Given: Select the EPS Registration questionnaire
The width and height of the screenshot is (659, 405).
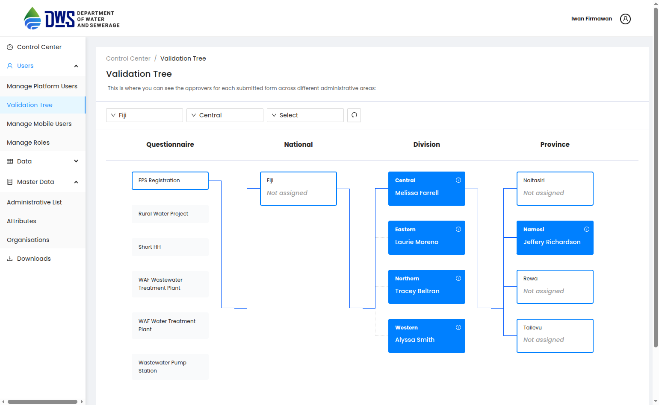Looking at the screenshot, I should pyautogui.click(x=170, y=181).
